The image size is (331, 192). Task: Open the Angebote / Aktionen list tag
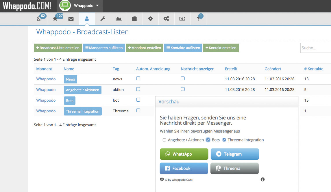pos(83,90)
